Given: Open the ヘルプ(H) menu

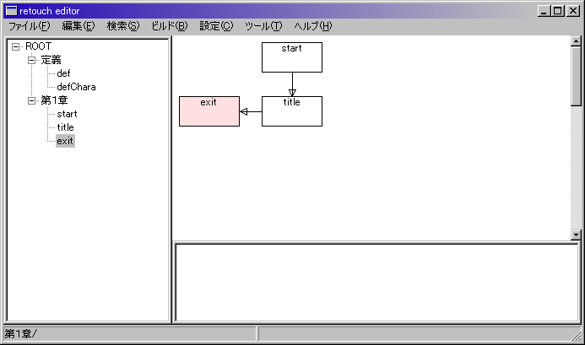Looking at the screenshot, I should [x=312, y=26].
